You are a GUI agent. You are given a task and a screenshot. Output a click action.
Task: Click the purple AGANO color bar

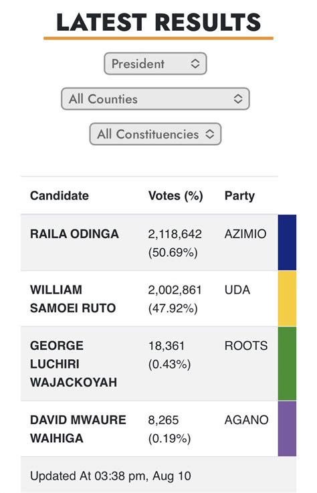pos(287,429)
